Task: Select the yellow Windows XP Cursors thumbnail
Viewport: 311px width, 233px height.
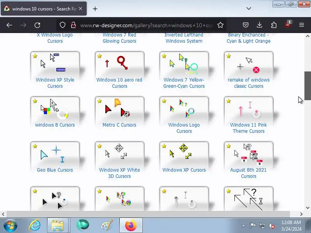Action: click(184, 154)
